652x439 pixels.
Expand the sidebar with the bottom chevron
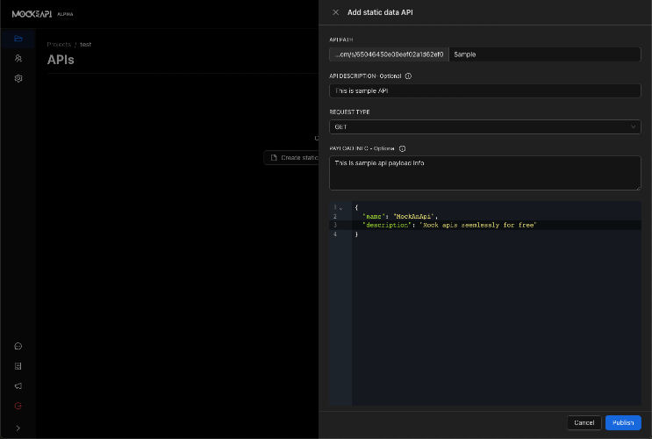click(x=18, y=428)
